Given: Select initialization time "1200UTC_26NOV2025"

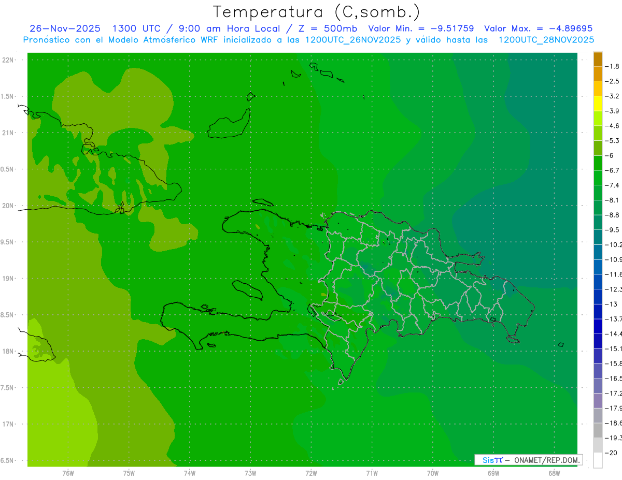Looking at the screenshot, I should pos(352,40).
